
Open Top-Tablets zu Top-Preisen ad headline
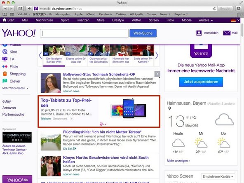pyautogui.click(x=66, y=103)
